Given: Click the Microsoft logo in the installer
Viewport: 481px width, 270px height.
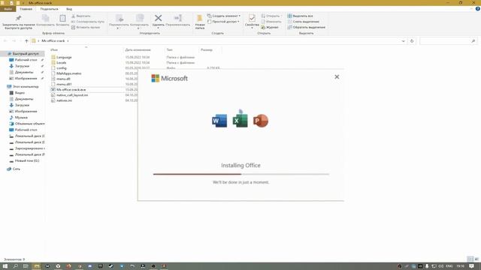Looking at the screenshot, I should point(169,78).
